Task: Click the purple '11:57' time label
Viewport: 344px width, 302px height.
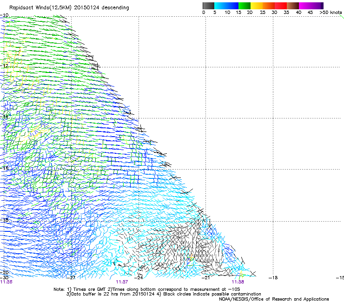Action: [x=122, y=282]
